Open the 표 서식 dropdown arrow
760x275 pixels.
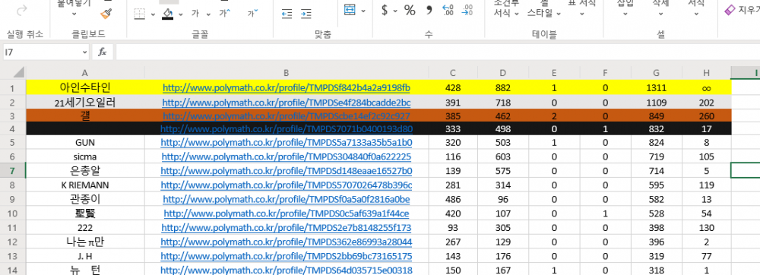coord(582,14)
